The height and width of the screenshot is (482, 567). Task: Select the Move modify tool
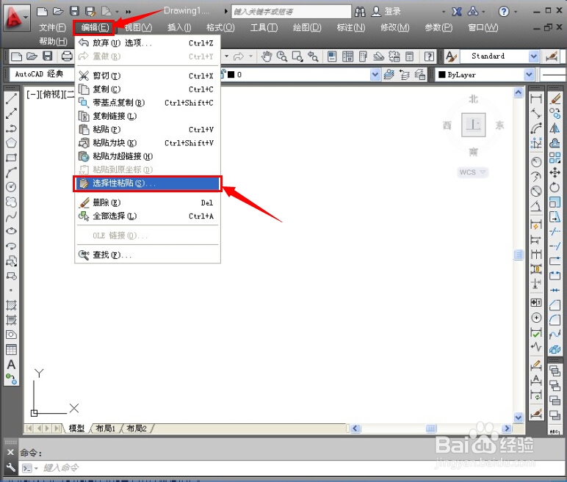tap(555, 172)
